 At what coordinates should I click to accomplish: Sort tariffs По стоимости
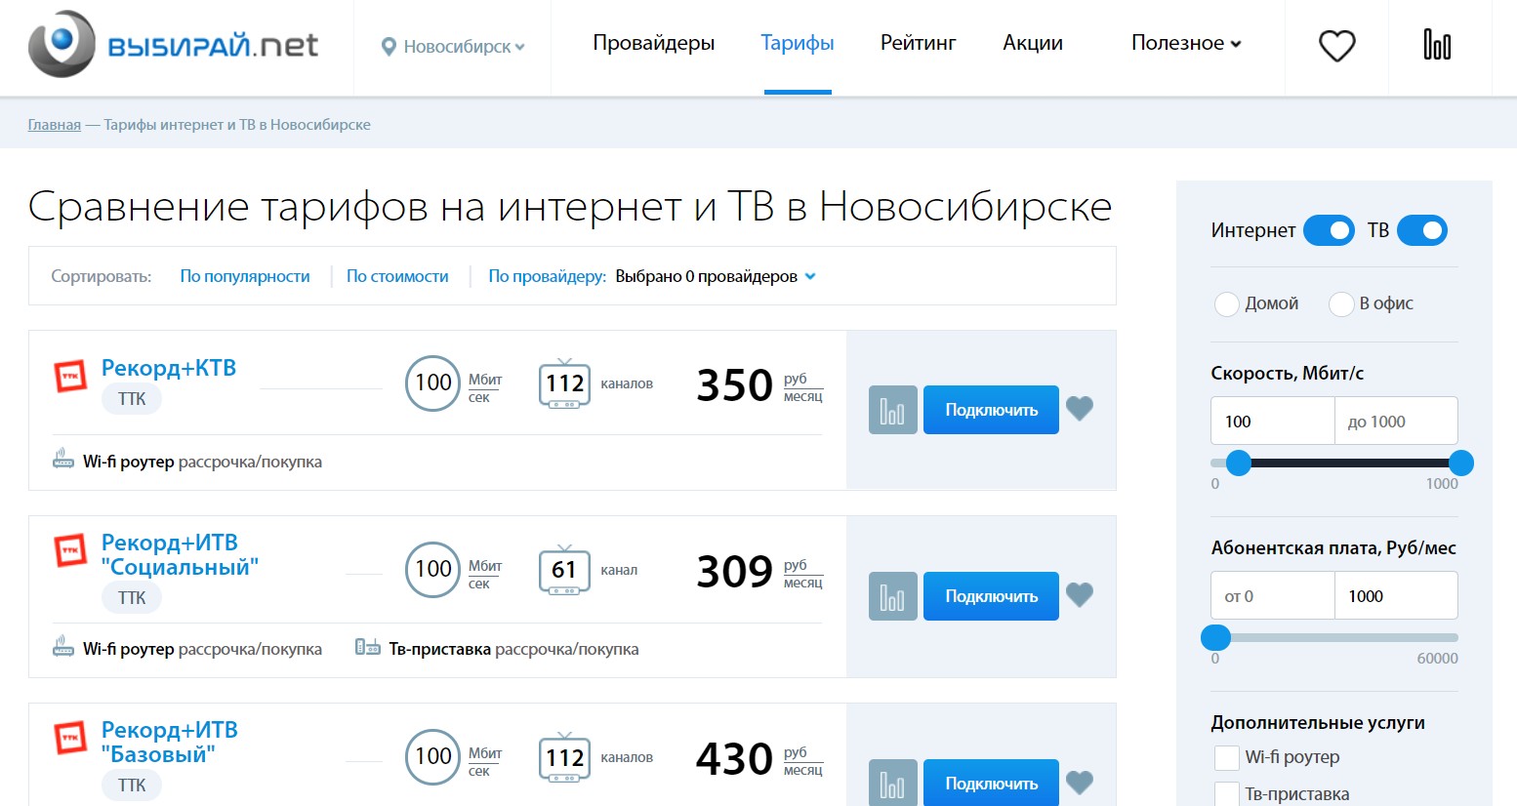point(397,276)
